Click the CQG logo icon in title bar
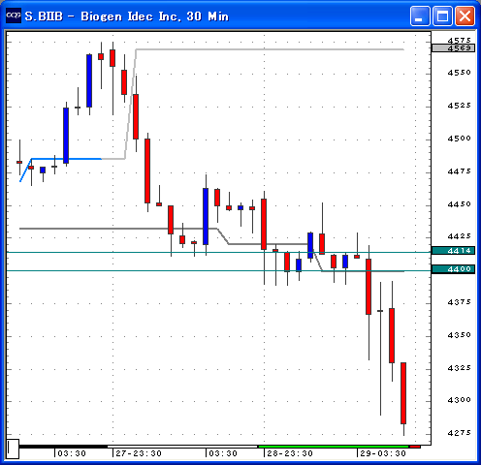Viewport: 481px width, 465px height. pos(14,15)
